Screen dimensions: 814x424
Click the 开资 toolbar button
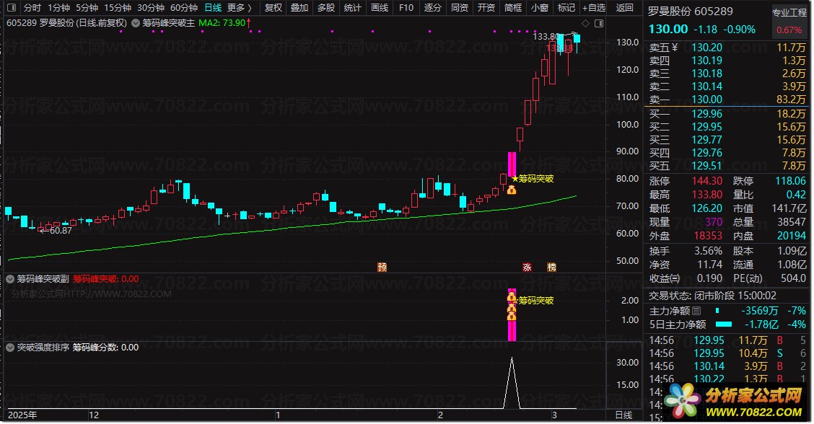(x=486, y=8)
